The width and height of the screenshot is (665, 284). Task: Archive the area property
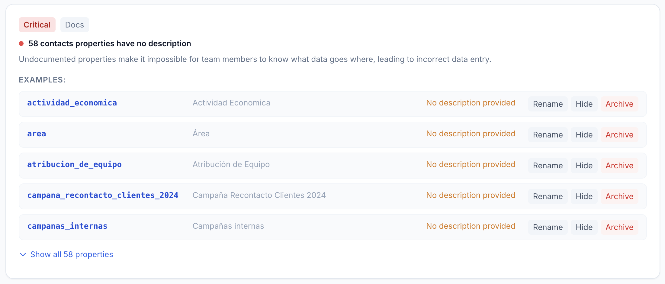(x=619, y=135)
